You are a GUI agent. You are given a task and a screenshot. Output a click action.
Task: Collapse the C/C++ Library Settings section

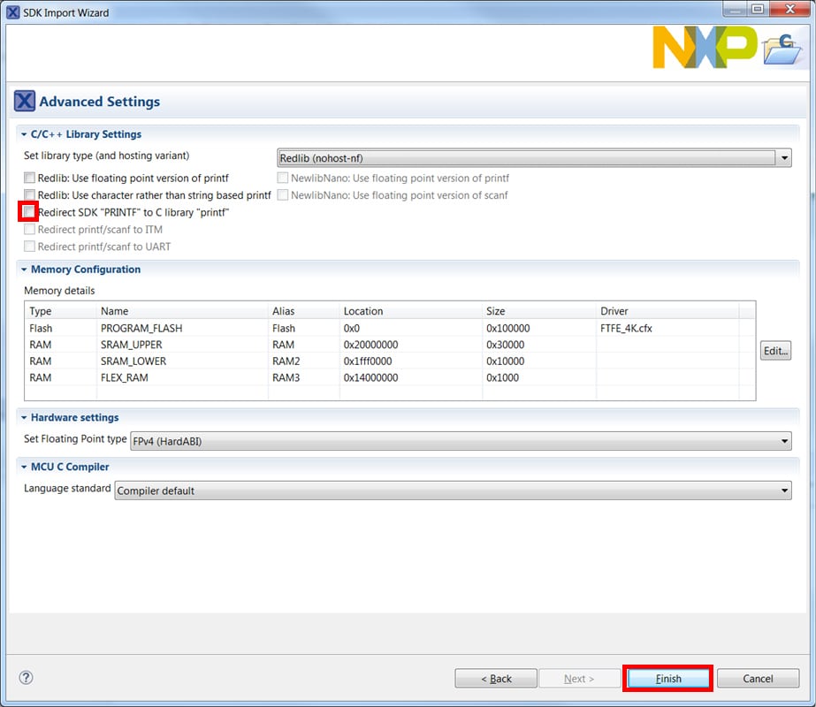point(24,134)
